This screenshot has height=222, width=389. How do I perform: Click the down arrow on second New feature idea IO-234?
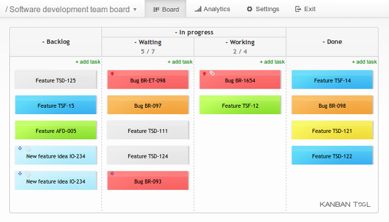20,174
